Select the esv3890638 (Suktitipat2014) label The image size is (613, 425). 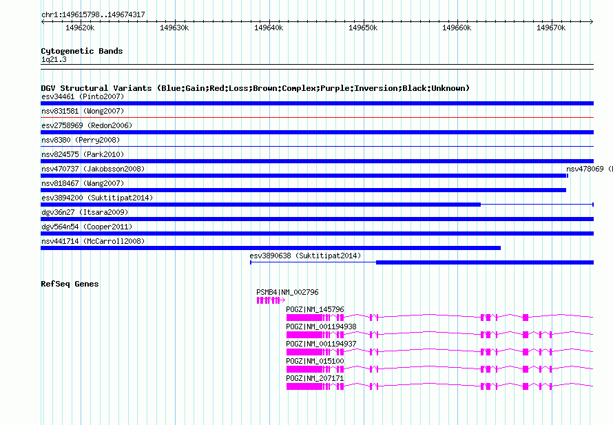[305, 256]
